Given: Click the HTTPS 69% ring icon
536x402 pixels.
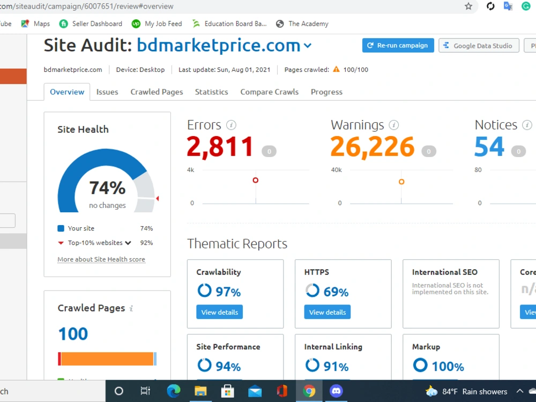Looking at the screenshot, I should [x=312, y=291].
